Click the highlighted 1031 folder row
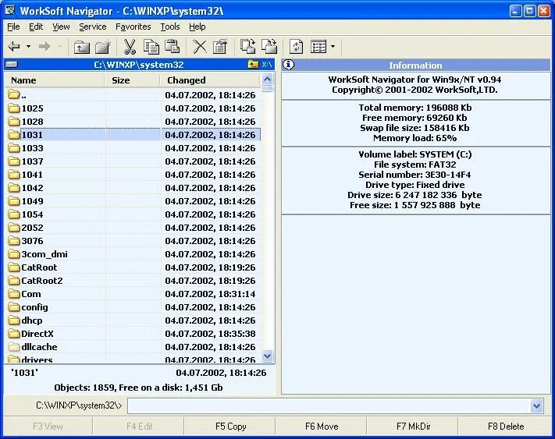Viewport: 555px width, 439px height. tap(133, 135)
